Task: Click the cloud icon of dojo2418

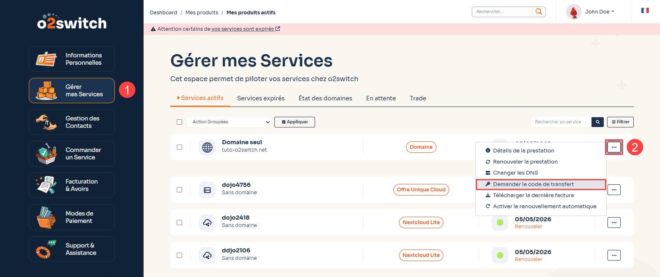Action: 207,223
